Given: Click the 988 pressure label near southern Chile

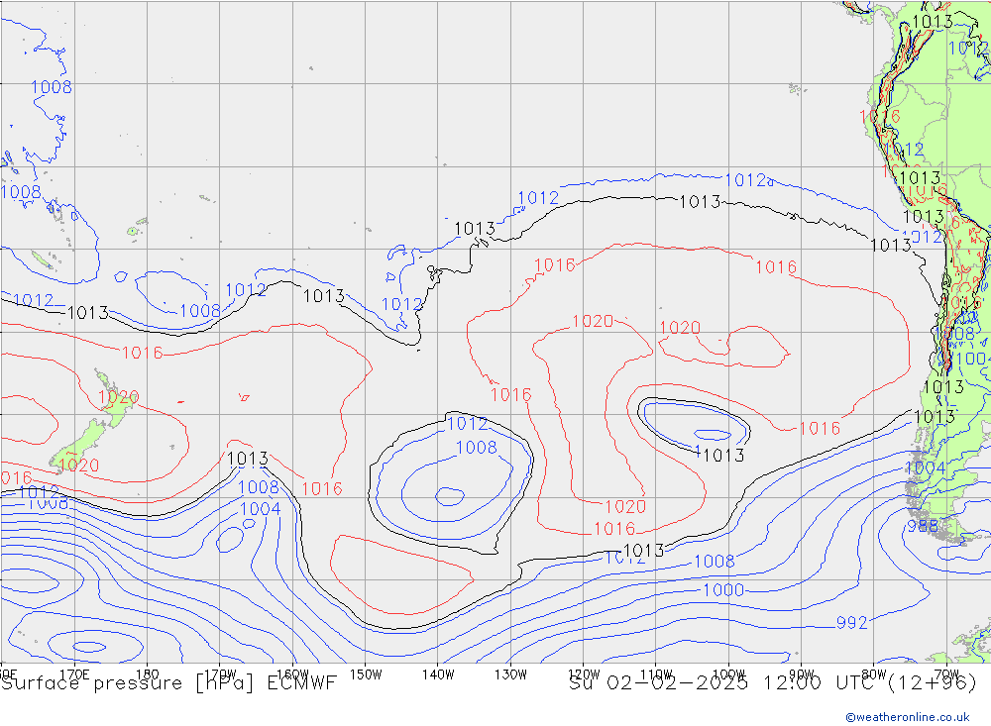Looking at the screenshot, I should pos(922,527).
